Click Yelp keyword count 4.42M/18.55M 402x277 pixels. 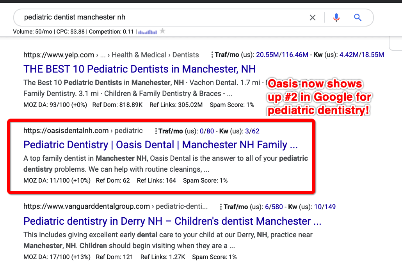pos(362,55)
